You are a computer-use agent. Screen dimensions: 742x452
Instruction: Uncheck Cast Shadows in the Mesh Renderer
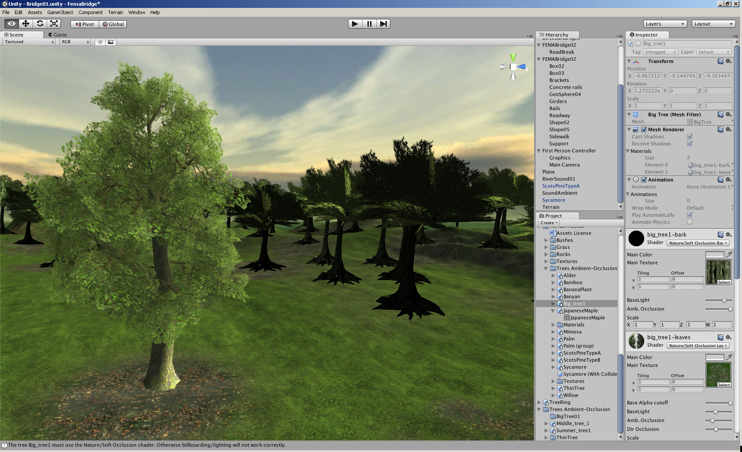point(690,137)
